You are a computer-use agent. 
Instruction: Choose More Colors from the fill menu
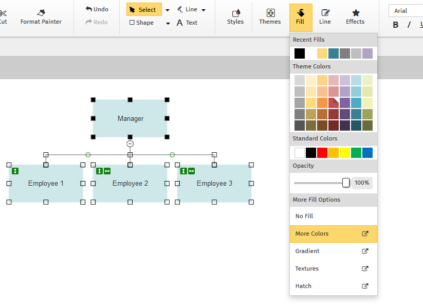coord(333,234)
